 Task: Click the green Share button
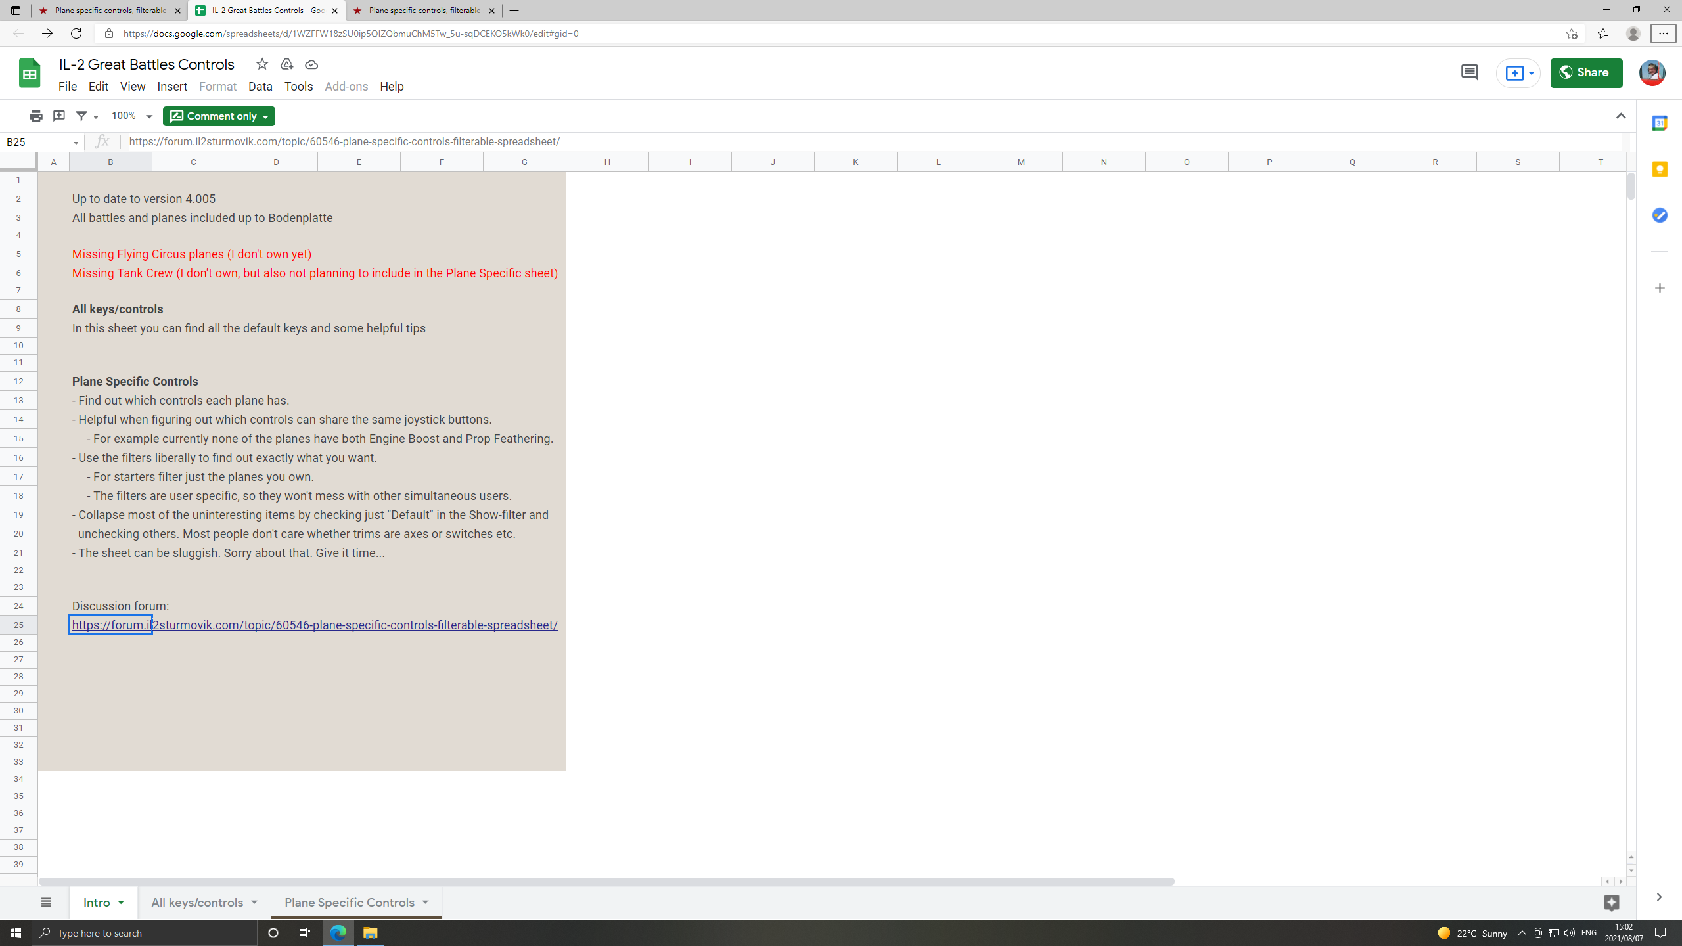(1586, 73)
